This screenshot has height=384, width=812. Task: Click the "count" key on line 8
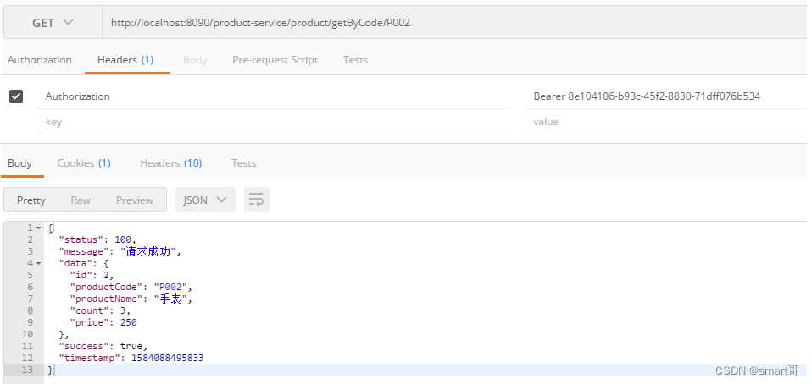tap(89, 310)
